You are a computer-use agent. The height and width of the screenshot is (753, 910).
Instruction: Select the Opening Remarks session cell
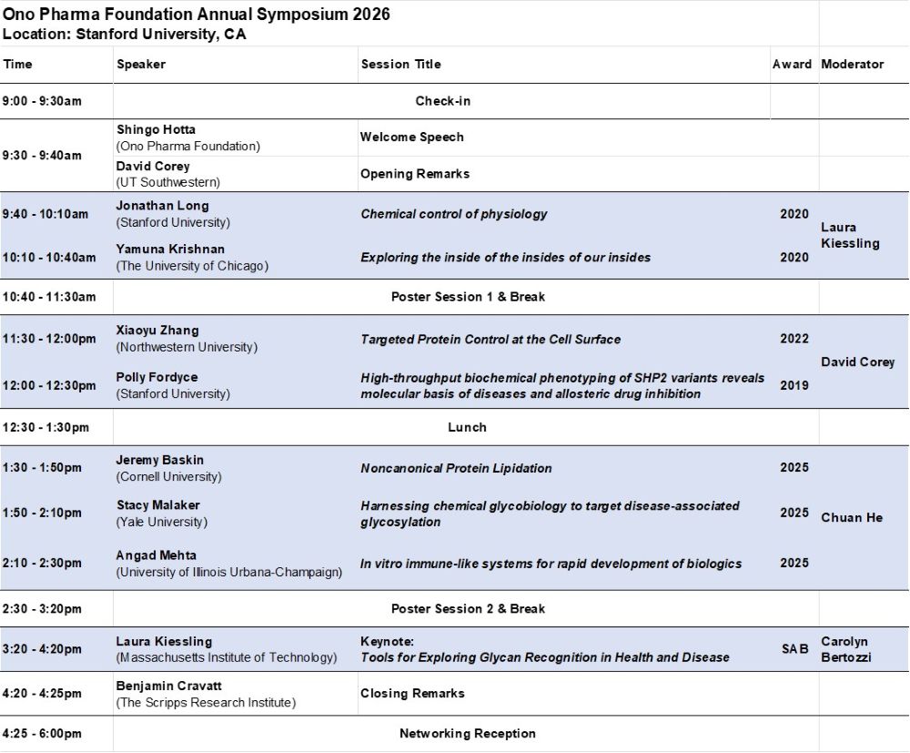415,174
